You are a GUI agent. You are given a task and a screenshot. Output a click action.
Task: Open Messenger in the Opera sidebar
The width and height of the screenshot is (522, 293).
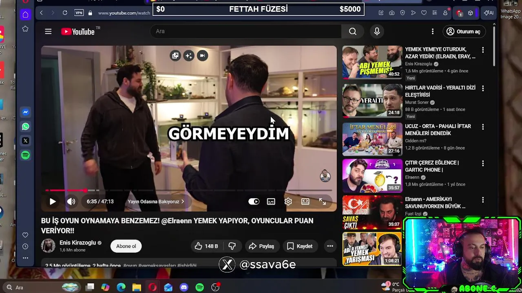coord(25,112)
